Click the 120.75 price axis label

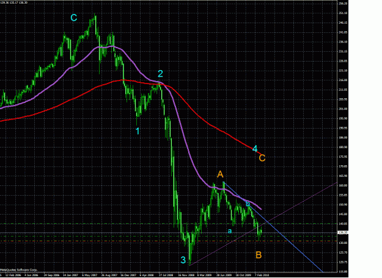pyautogui.click(x=343, y=262)
